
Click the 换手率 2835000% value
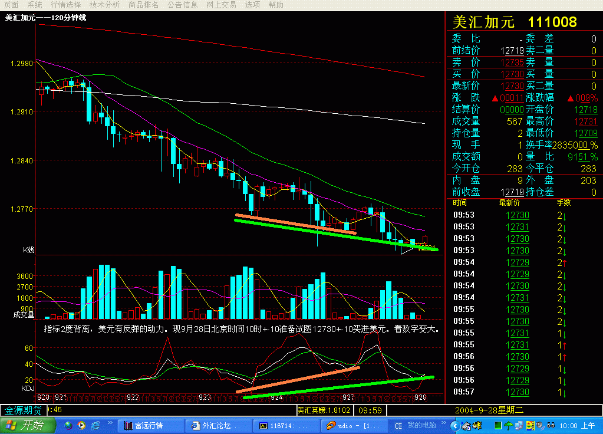coord(575,145)
